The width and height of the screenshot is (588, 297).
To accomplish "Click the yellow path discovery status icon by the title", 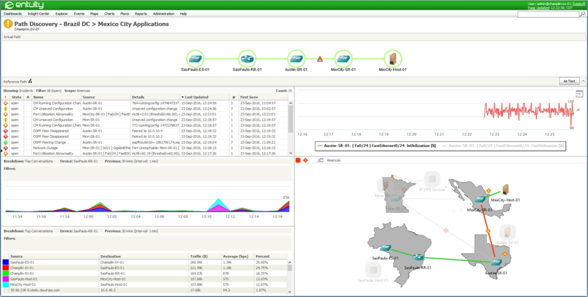I will point(8,24).
